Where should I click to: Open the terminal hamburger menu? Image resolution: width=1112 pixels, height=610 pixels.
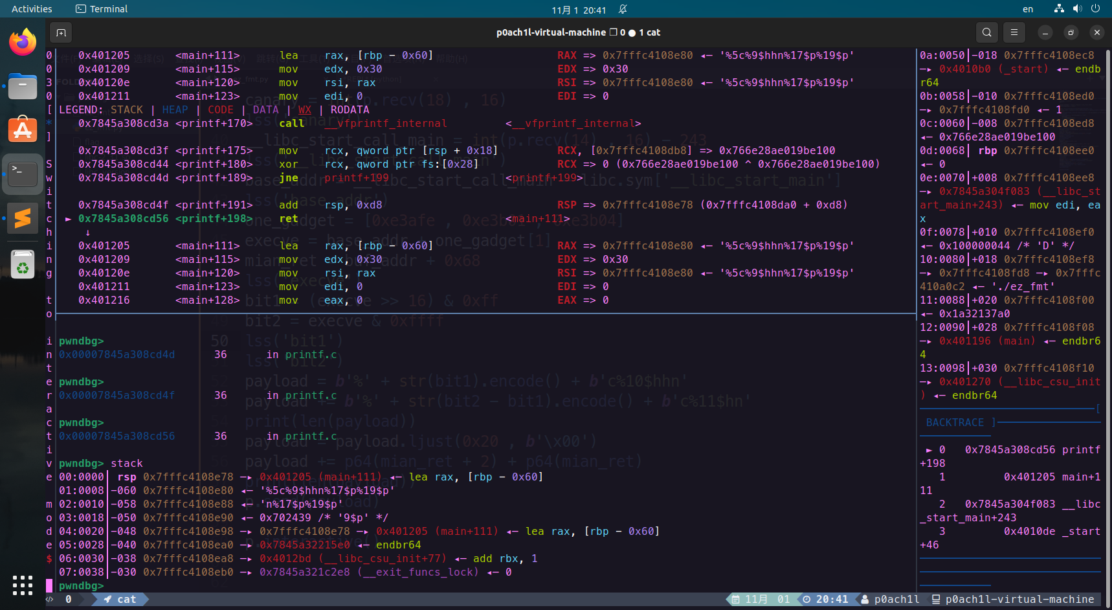(1014, 32)
